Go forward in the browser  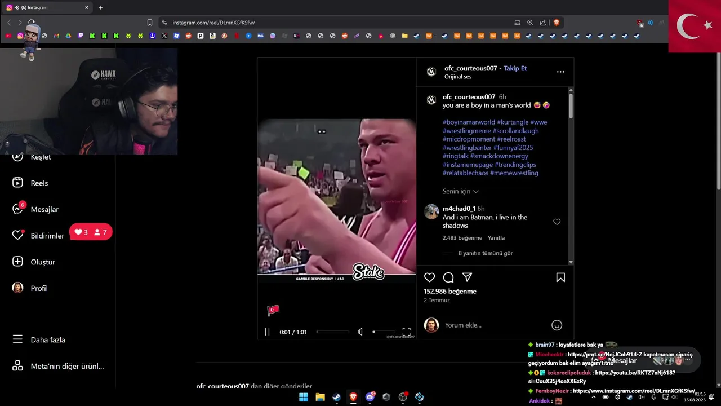tap(20, 23)
